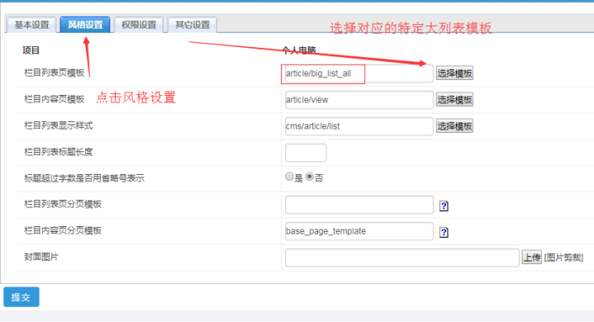Open help for 栏目列表页分页模板
The width and height of the screenshot is (594, 322).
click(x=444, y=206)
